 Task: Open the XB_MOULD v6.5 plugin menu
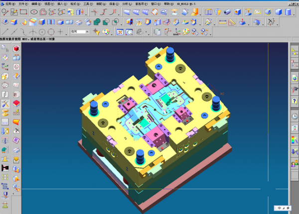tap(186, 4)
